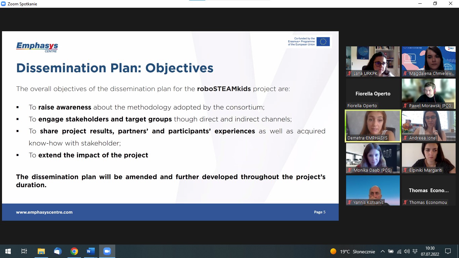Open the volume speaker tray icon
The image size is (459, 258).
tap(407, 251)
